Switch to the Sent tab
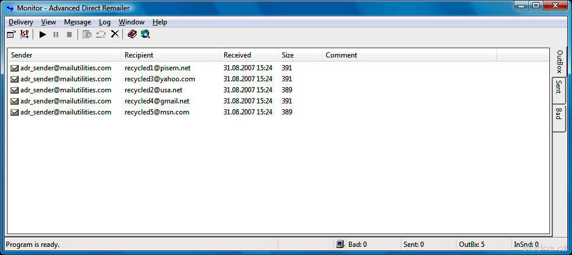 [x=559, y=91]
